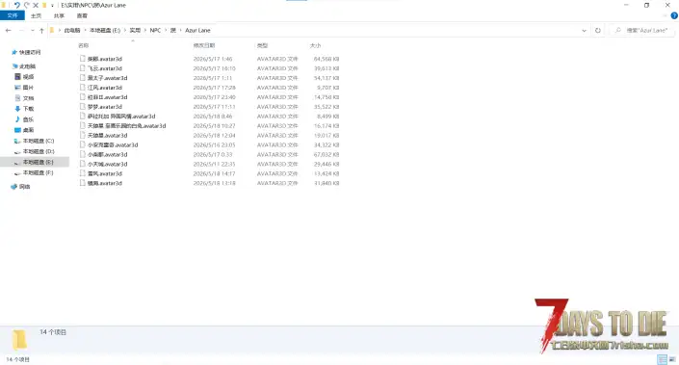The image size is (679, 365).
Task: Expand the ribbon with the chevron near Help
Action: click(x=665, y=15)
